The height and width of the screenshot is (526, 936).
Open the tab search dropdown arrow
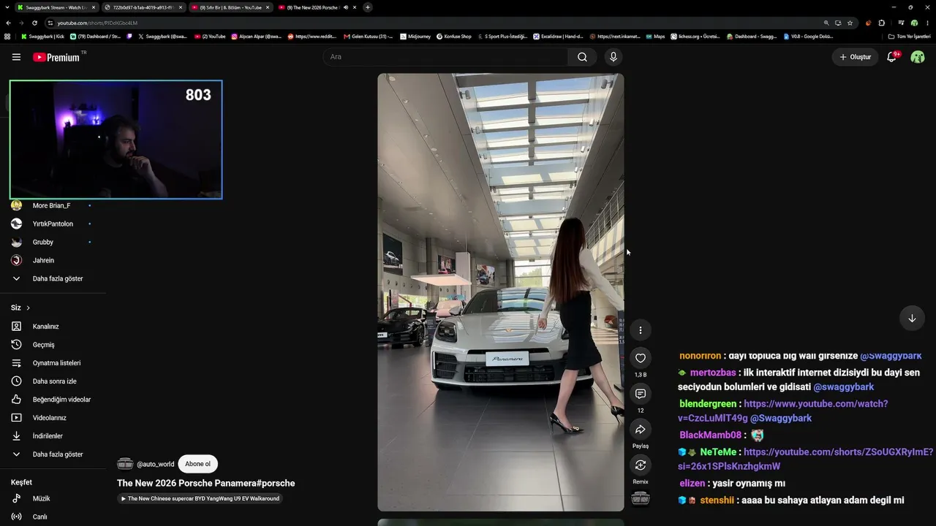pos(9,7)
